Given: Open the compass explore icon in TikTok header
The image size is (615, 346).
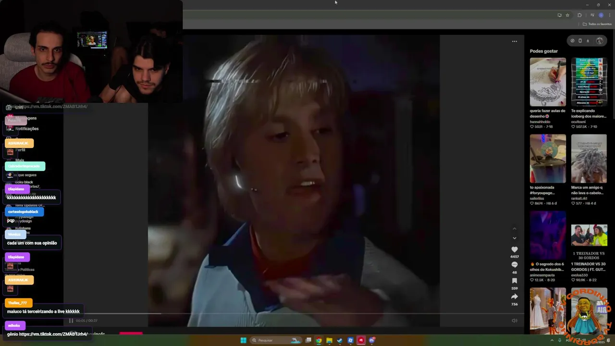Looking at the screenshot, I should click(x=572, y=41).
